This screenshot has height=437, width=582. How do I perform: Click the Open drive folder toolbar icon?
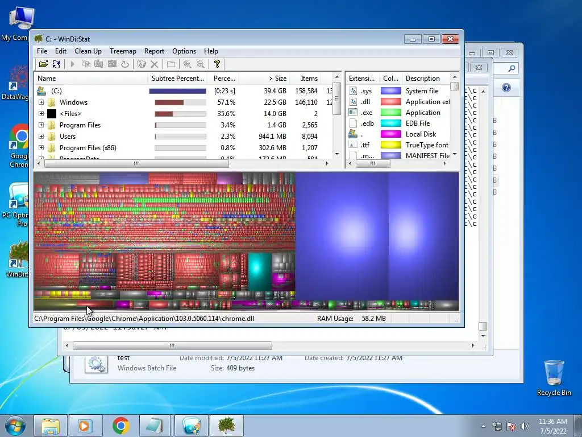(x=43, y=64)
